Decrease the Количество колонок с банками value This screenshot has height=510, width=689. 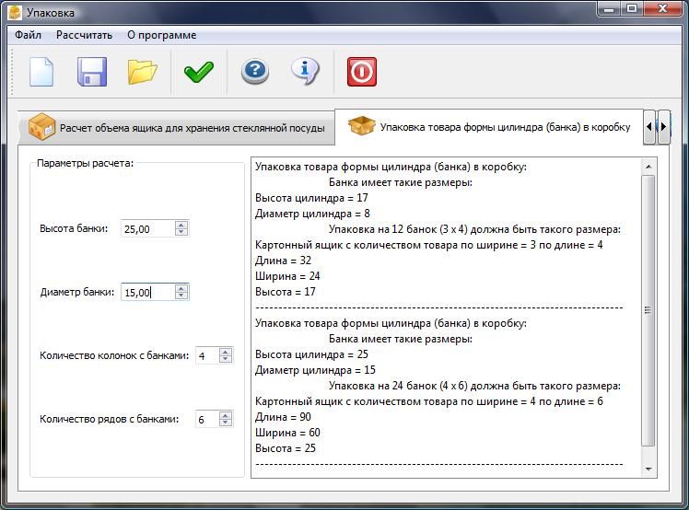point(226,359)
